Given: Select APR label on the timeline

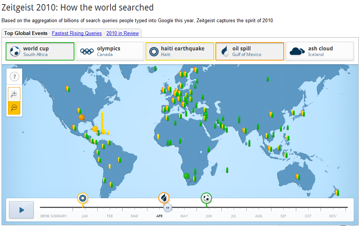Looking at the screenshot, I should 159,216.
